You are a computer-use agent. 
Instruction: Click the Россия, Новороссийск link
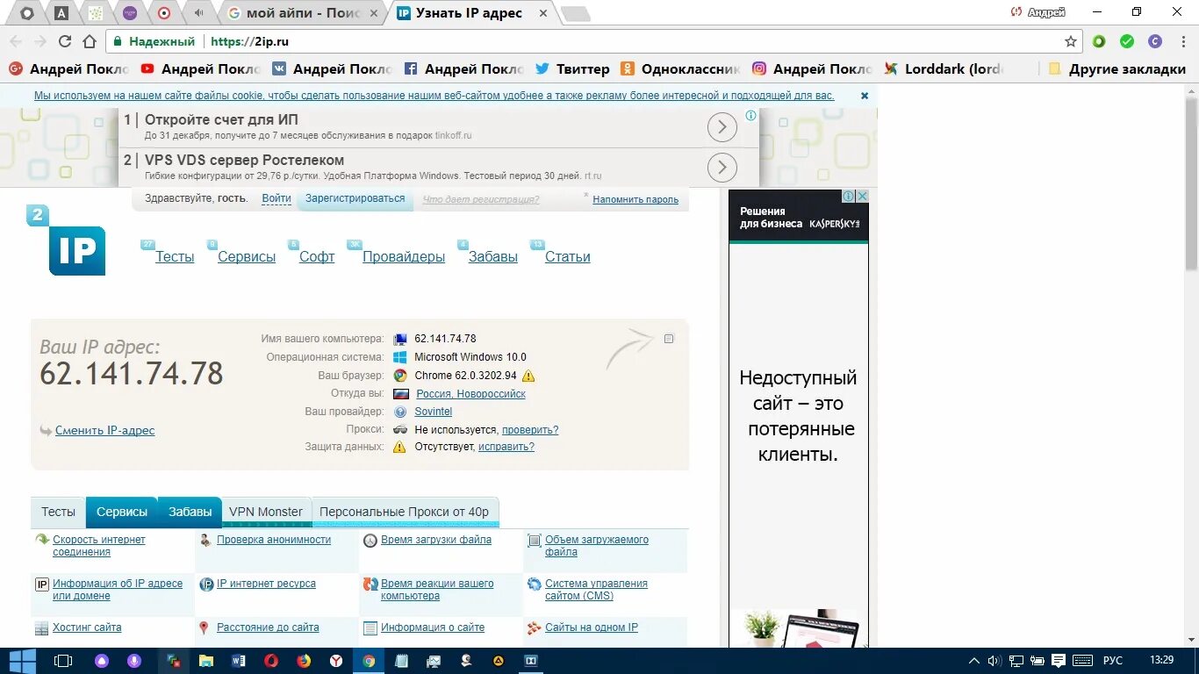coord(470,394)
